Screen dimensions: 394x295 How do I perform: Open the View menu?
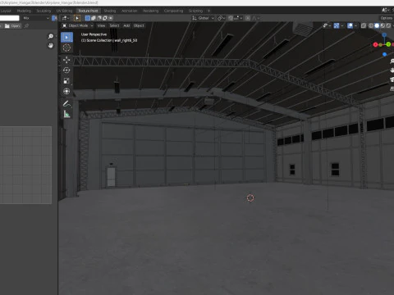pos(101,25)
